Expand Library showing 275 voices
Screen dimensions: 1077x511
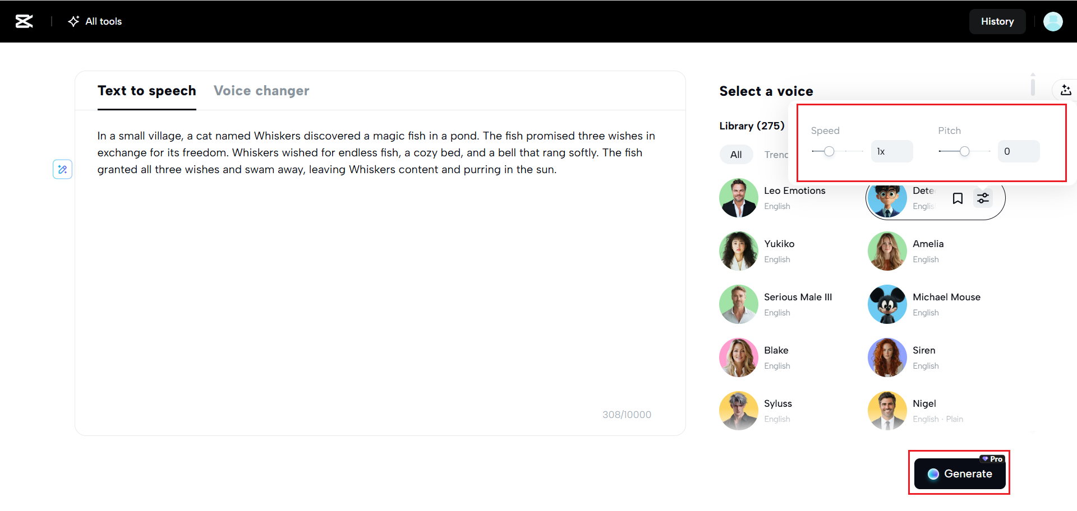pos(752,126)
